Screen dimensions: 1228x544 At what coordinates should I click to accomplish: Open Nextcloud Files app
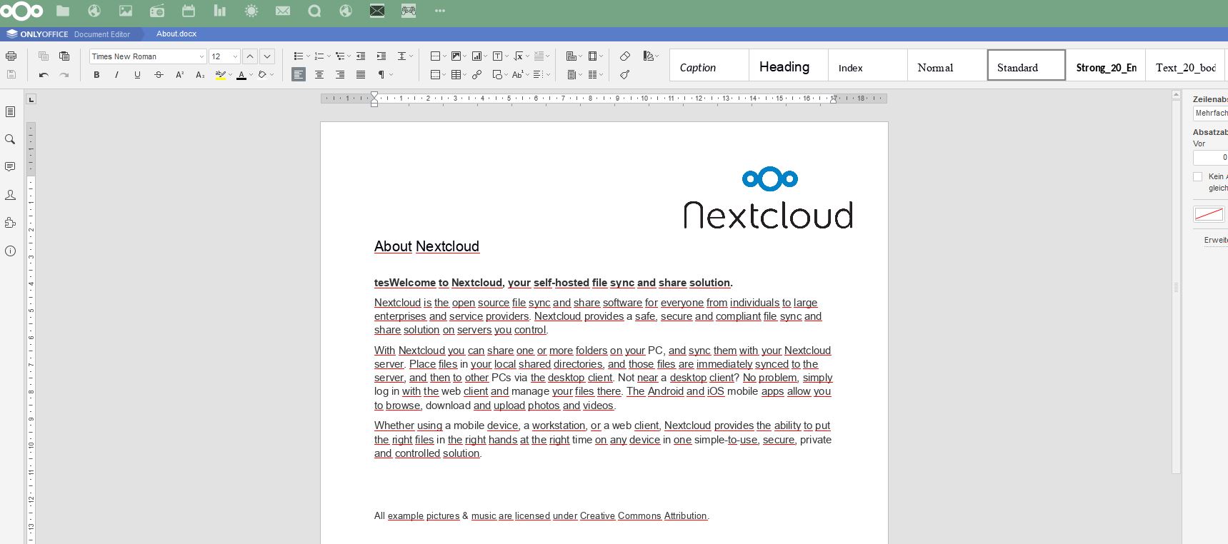pyautogui.click(x=63, y=11)
